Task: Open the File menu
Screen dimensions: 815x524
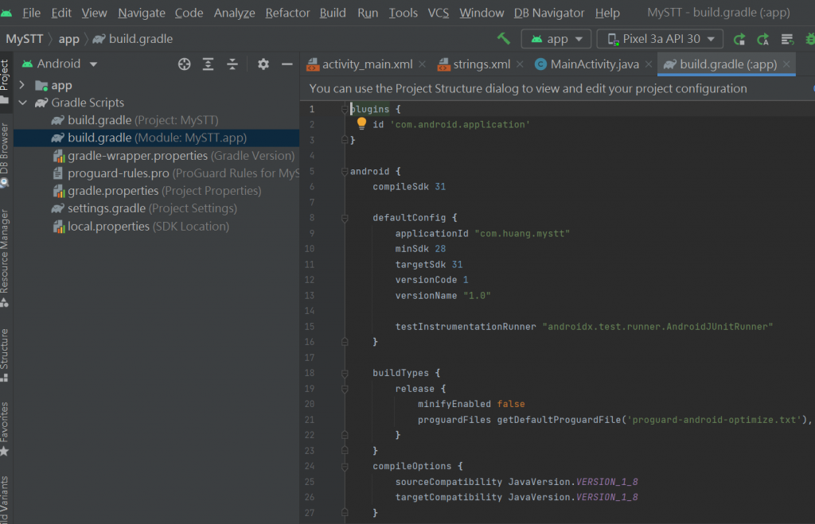Action: point(31,13)
